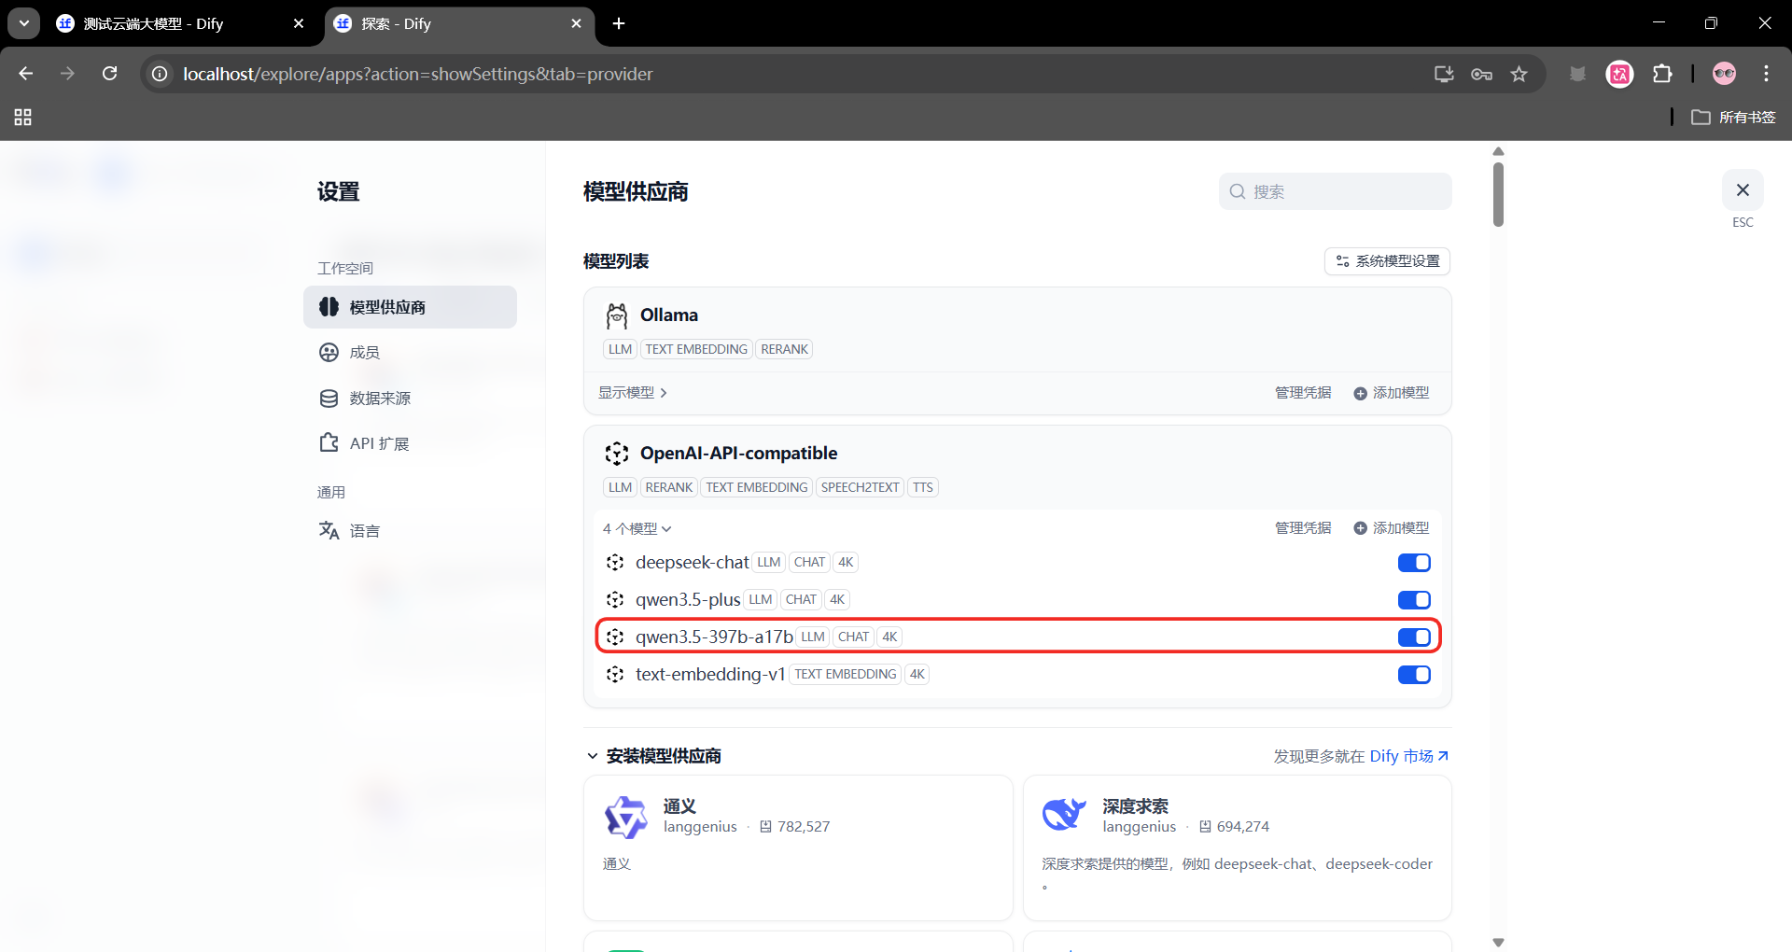Toggle off the deepseek-chat model switch
The width and height of the screenshot is (1792, 952).
(x=1414, y=563)
